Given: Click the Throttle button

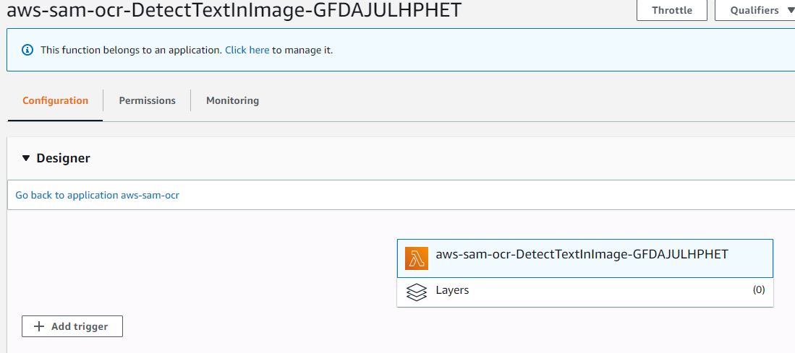Looking at the screenshot, I should pos(672,10).
